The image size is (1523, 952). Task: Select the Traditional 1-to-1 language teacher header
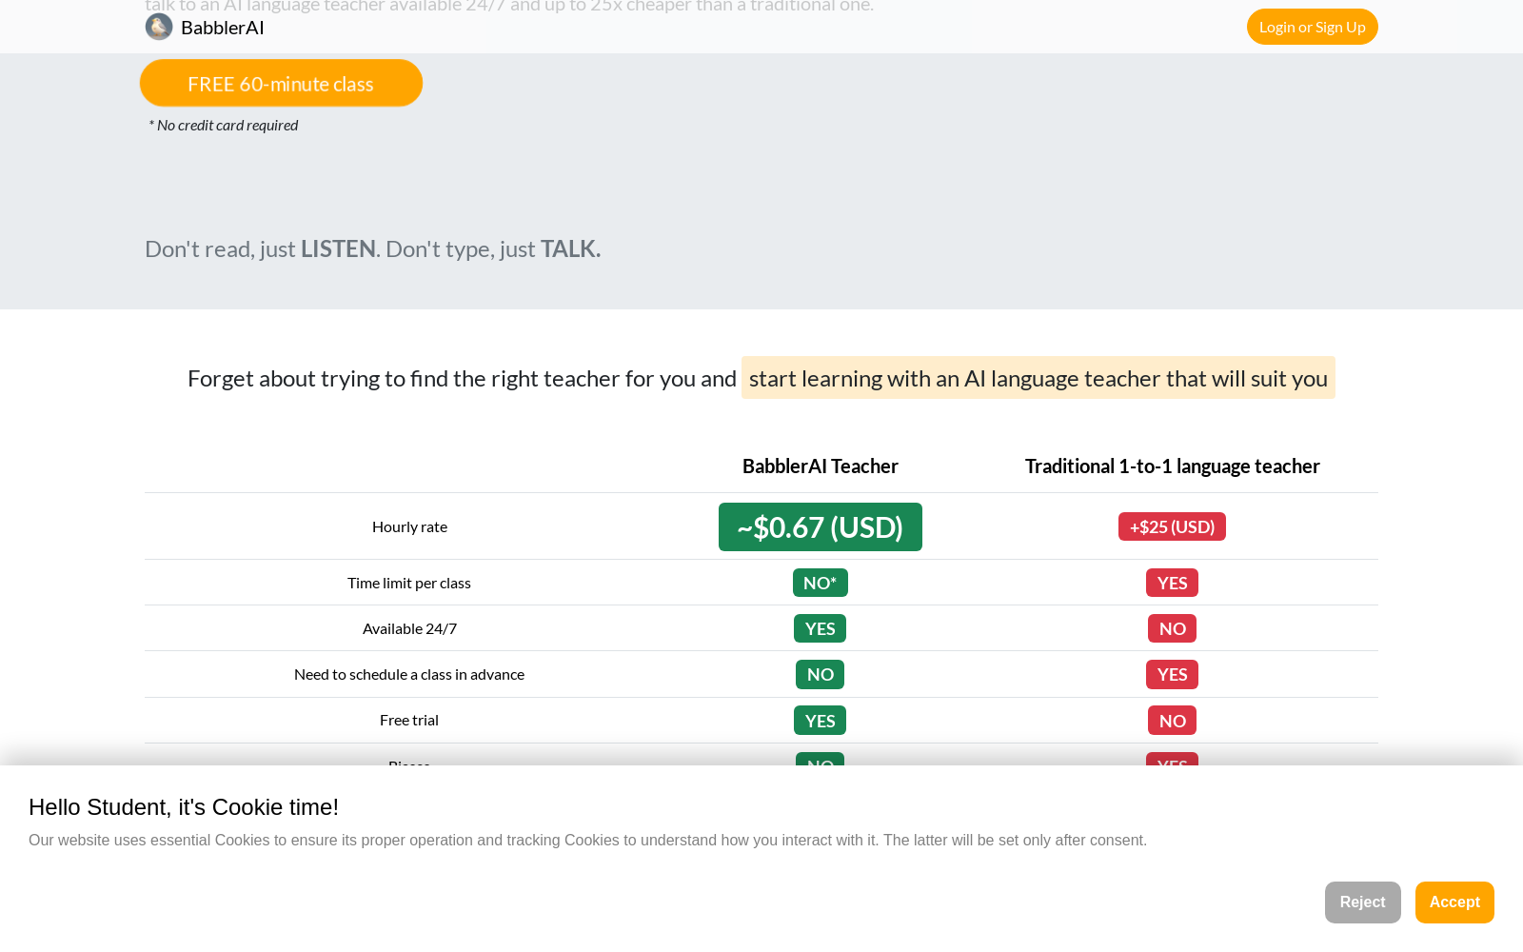(1172, 466)
